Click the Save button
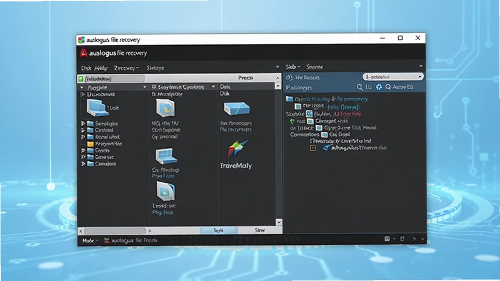The image size is (500, 281). click(x=259, y=230)
